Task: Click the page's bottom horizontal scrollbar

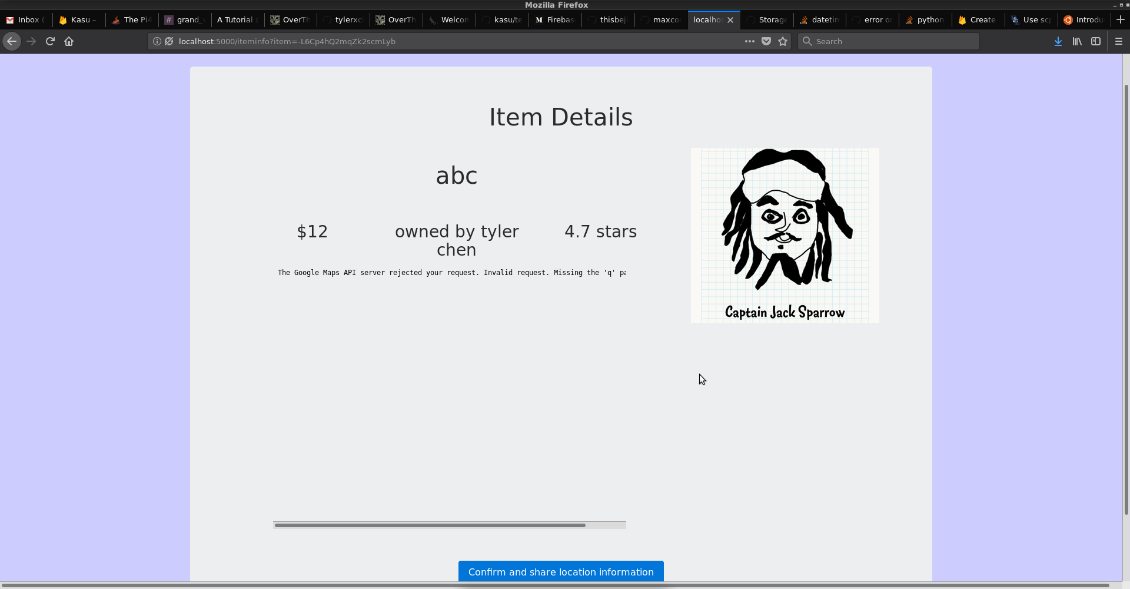Action: pyautogui.click(x=556, y=585)
